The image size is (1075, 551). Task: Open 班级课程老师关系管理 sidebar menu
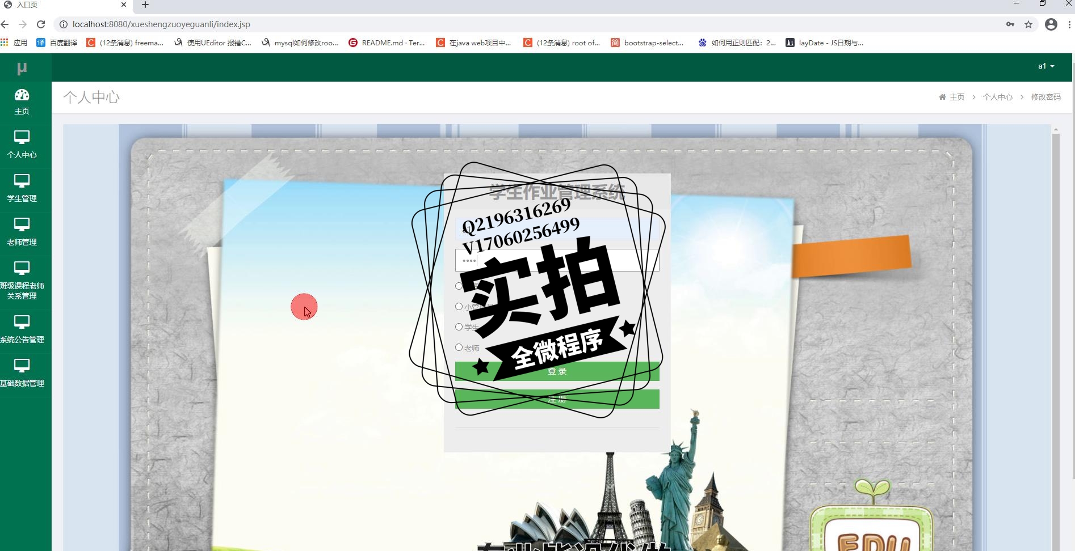click(22, 281)
